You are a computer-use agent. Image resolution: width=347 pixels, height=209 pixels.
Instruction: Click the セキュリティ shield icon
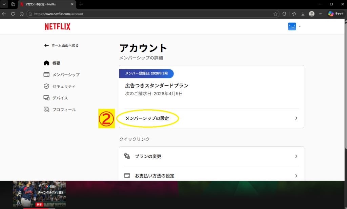pyautogui.click(x=47, y=86)
